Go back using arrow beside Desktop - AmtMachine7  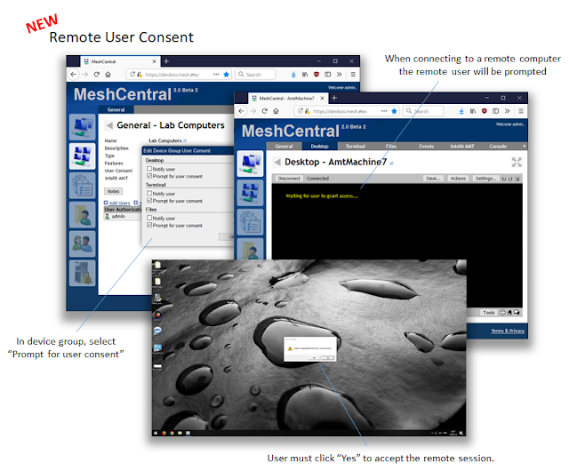pos(276,163)
